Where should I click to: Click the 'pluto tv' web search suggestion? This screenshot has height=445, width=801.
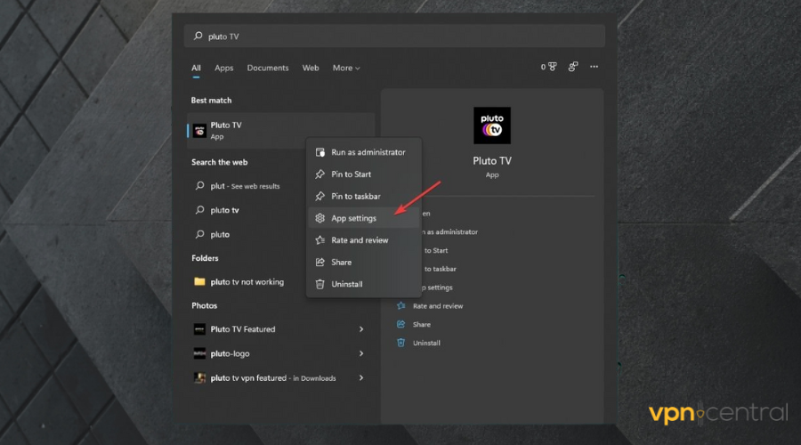point(224,211)
